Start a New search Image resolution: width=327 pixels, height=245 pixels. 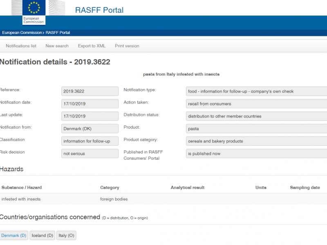pyautogui.click(x=57, y=46)
